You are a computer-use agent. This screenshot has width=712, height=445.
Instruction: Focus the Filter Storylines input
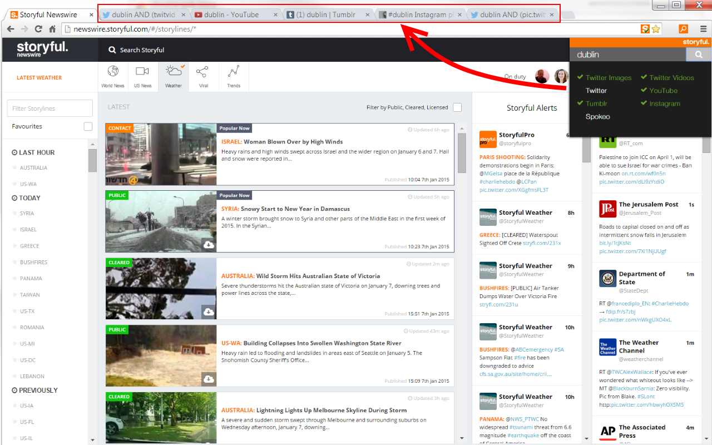coord(50,108)
